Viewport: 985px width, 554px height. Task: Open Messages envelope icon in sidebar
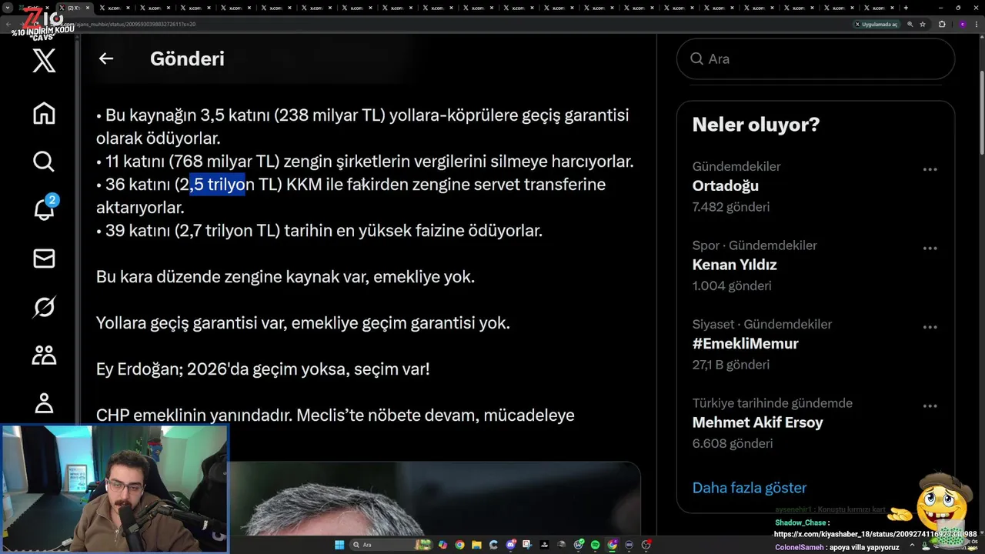44,259
